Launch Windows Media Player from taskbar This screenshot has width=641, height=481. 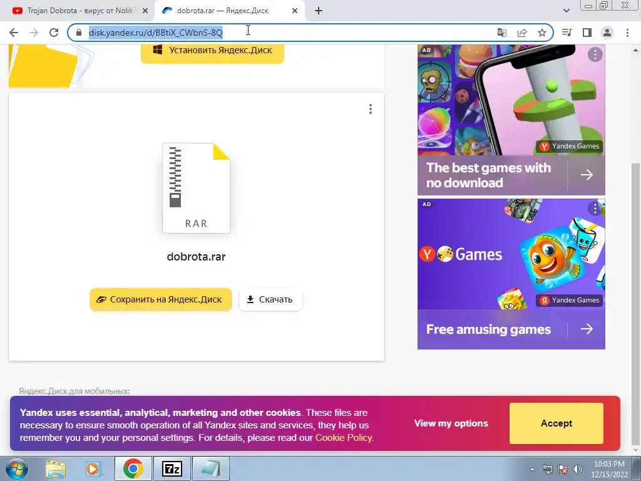93,468
